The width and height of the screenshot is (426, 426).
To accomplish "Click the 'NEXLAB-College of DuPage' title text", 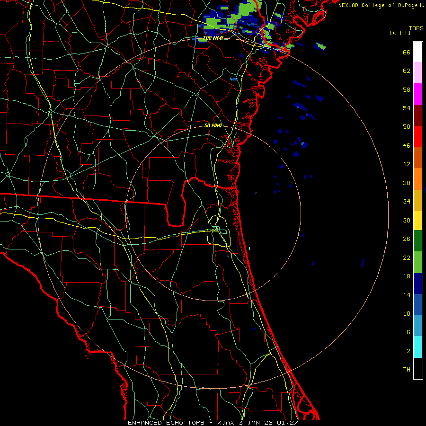I will pos(379,5).
